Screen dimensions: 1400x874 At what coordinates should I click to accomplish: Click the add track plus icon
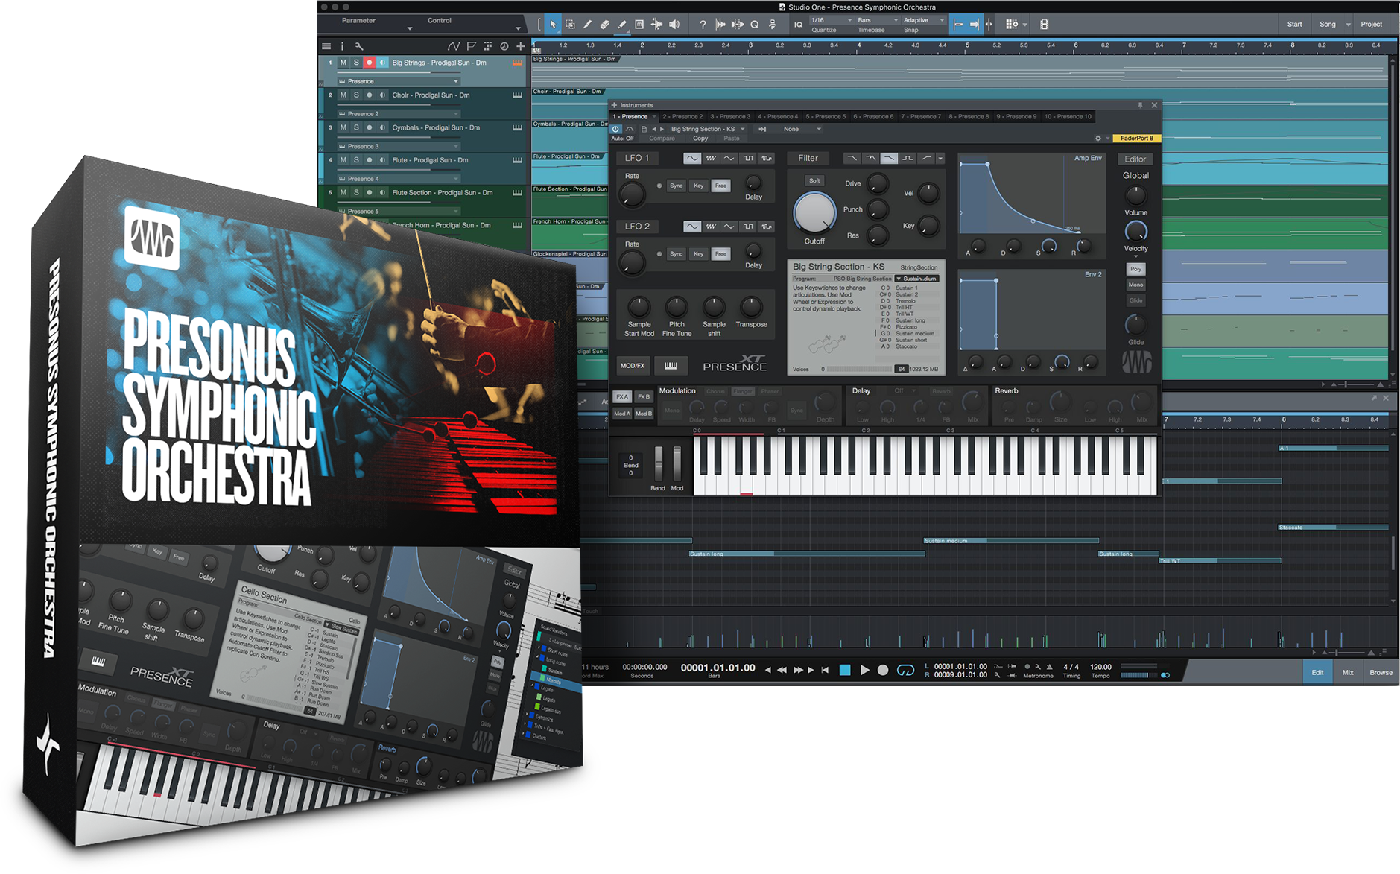coord(521,46)
